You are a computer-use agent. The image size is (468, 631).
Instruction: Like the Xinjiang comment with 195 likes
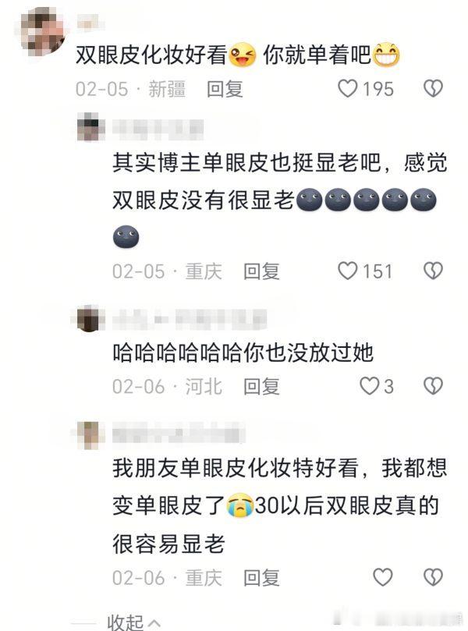coord(347,89)
